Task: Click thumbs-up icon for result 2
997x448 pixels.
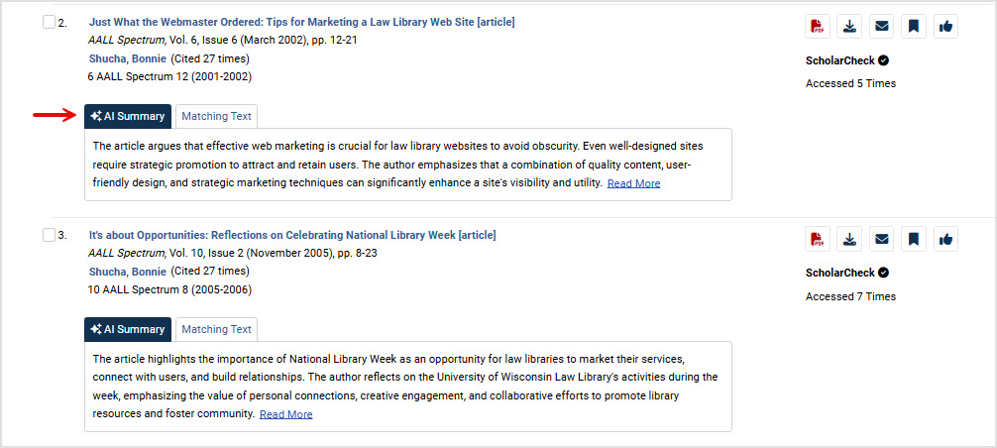Action: coord(945,27)
